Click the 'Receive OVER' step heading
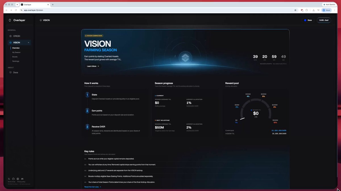 (x=98, y=127)
